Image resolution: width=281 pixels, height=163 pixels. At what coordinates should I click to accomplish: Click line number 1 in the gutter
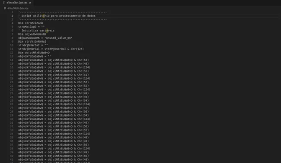coord(13,12)
